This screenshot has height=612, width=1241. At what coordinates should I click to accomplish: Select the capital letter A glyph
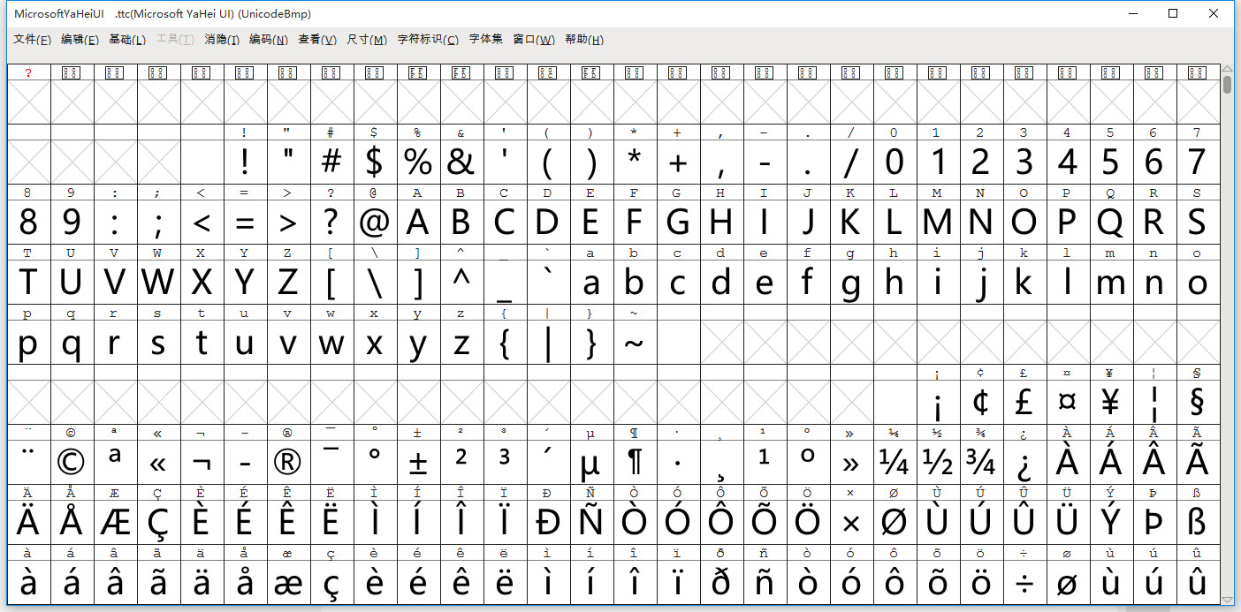click(x=417, y=219)
